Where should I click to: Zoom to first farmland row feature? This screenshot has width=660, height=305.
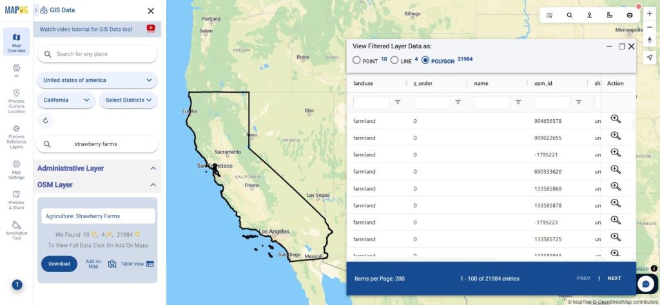[x=615, y=119]
